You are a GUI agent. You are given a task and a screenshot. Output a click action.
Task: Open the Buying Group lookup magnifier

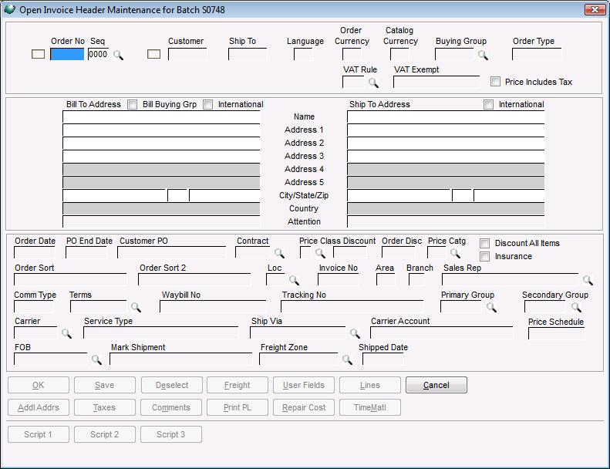483,56
